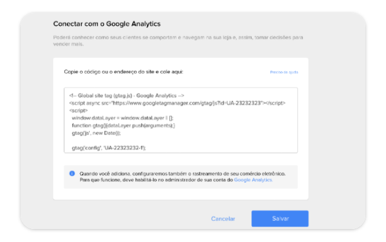Follow the Google Analytics link in the notice
The image size is (386, 242).
253,180
